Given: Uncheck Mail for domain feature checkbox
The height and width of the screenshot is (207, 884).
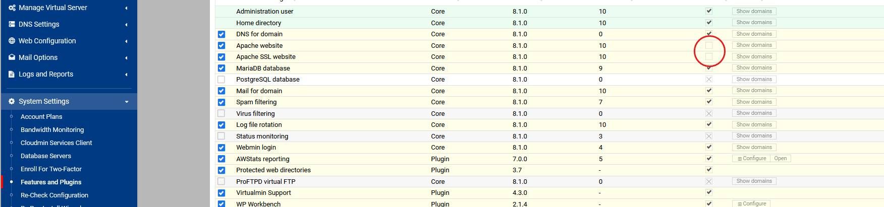Looking at the screenshot, I should pyautogui.click(x=222, y=91).
